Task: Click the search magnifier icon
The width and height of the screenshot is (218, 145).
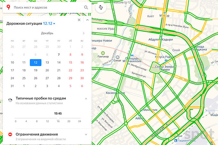Action: (86, 7)
